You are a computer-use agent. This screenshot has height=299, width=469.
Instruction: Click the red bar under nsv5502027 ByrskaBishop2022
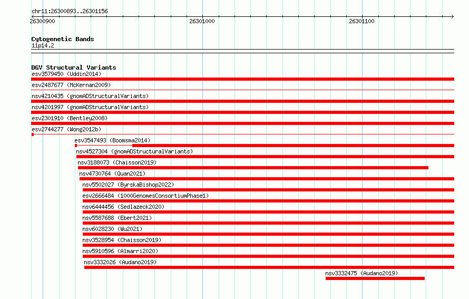coord(269,190)
